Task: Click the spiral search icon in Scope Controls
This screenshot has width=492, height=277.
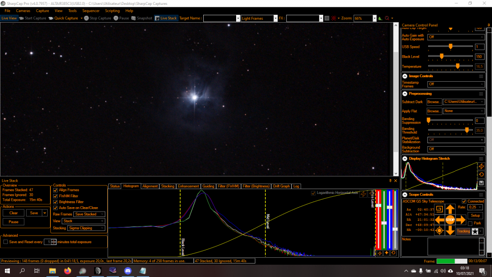Action: pyautogui.click(x=439, y=209)
